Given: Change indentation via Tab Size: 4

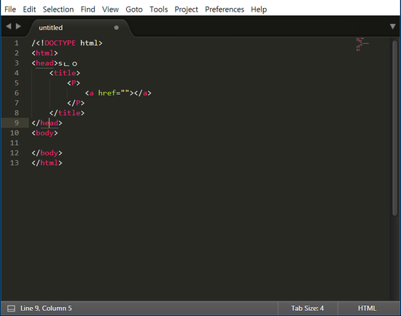Looking at the screenshot, I should coord(308,308).
